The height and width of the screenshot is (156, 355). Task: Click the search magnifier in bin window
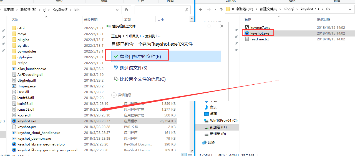point(187,10)
